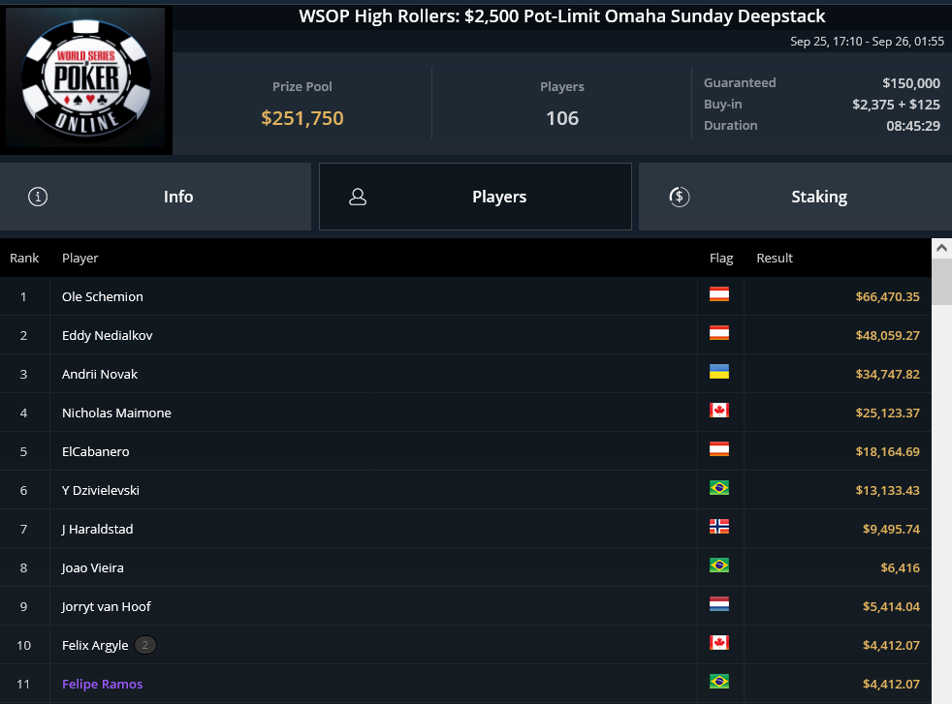
Task: Select player Joao Vieira
Action: pos(93,568)
